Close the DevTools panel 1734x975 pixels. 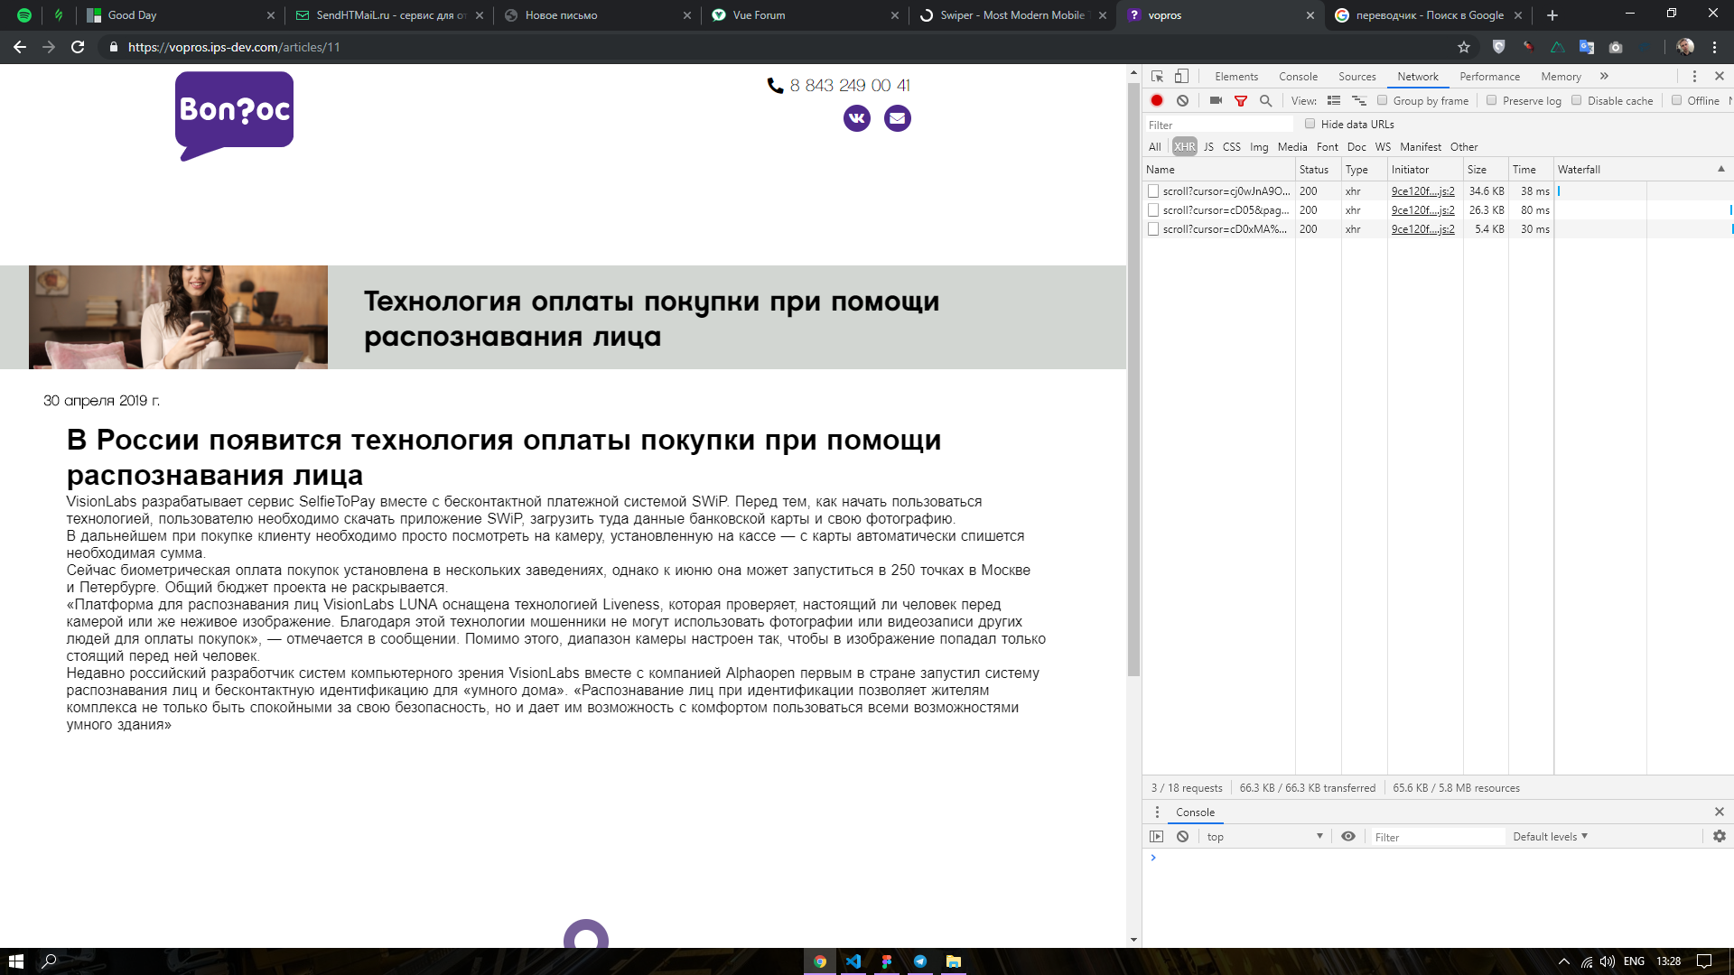coord(1720,77)
